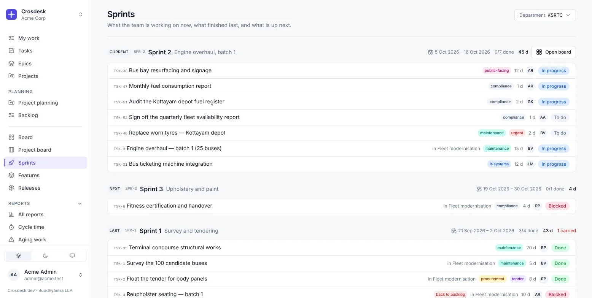Open the Cycle time report
This screenshot has height=298, width=592.
[x=45, y=227]
